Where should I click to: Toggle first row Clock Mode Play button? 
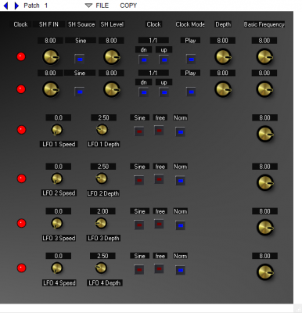(x=191, y=59)
